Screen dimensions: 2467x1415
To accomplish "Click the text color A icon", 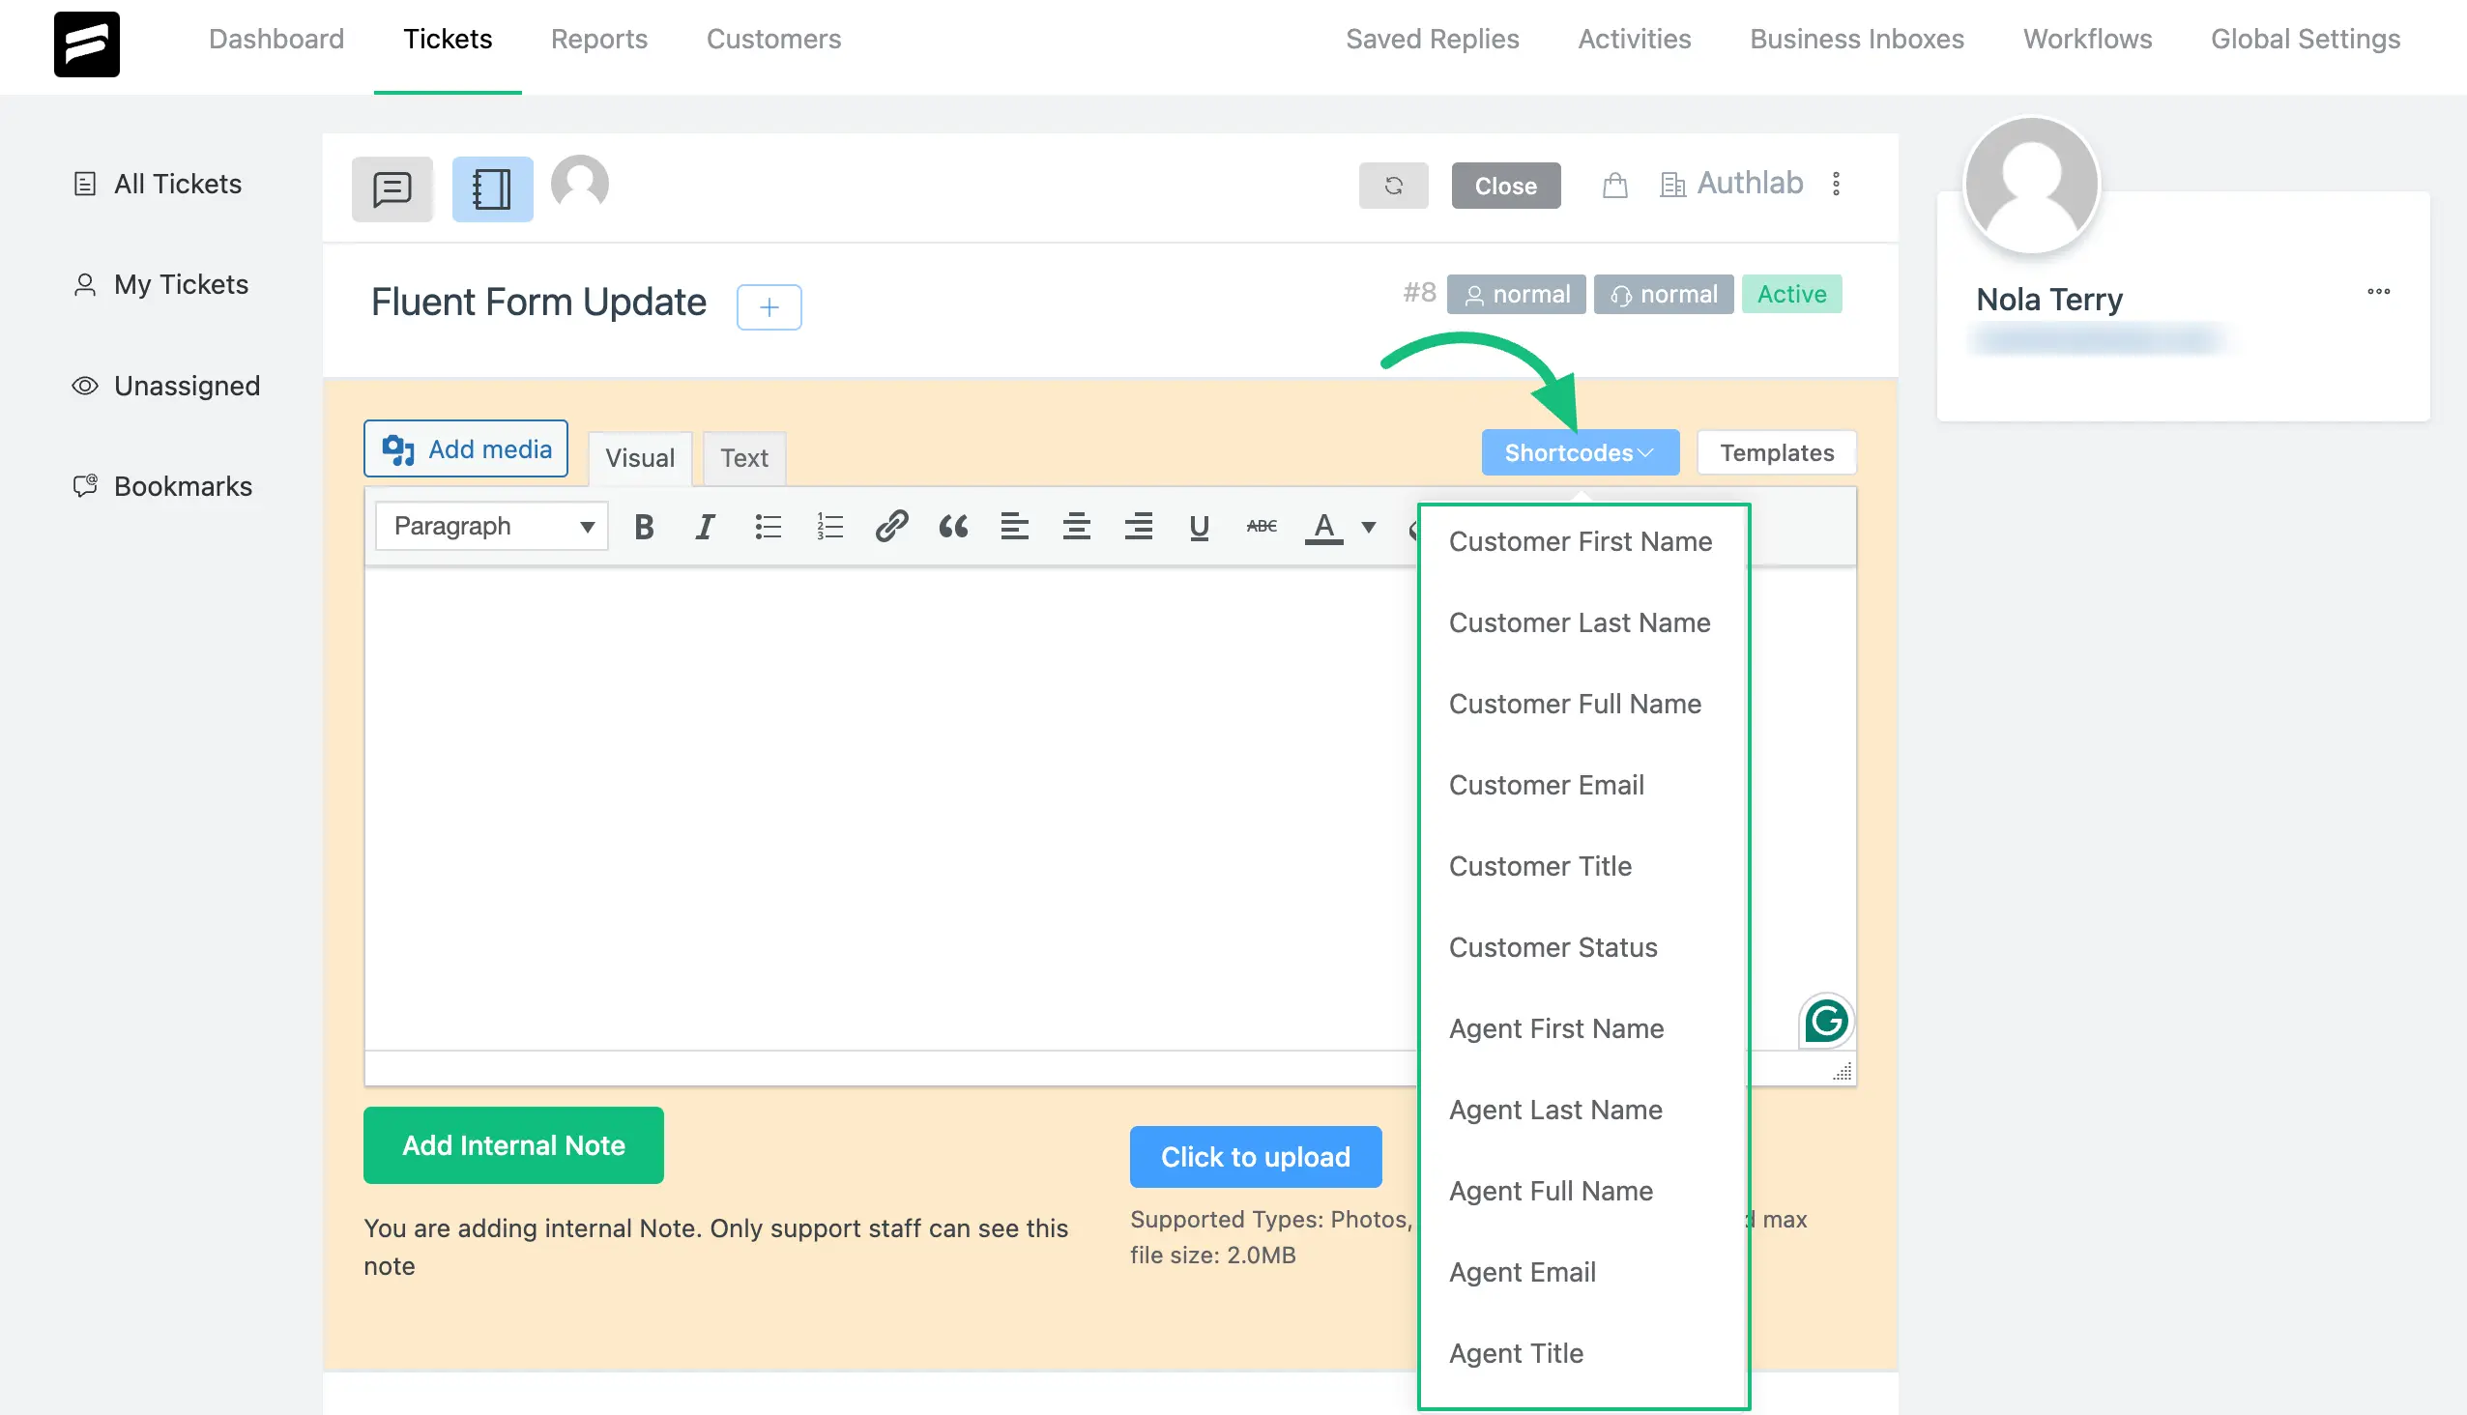I will coord(1324,527).
